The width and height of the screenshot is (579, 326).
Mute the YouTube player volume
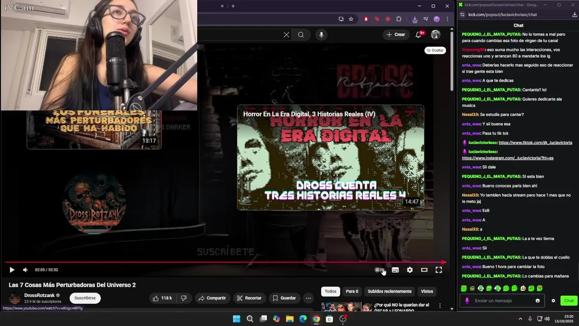(x=25, y=270)
